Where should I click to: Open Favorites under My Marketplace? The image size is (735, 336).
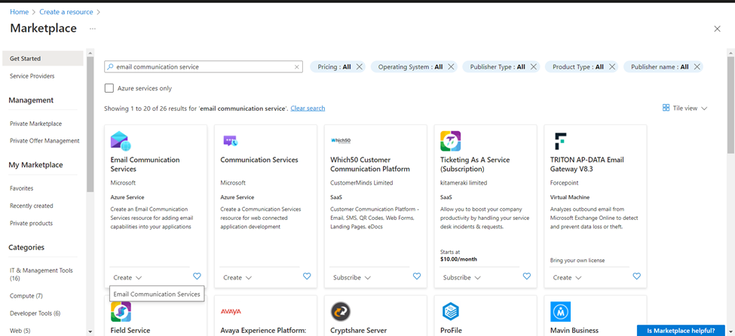[22, 188]
